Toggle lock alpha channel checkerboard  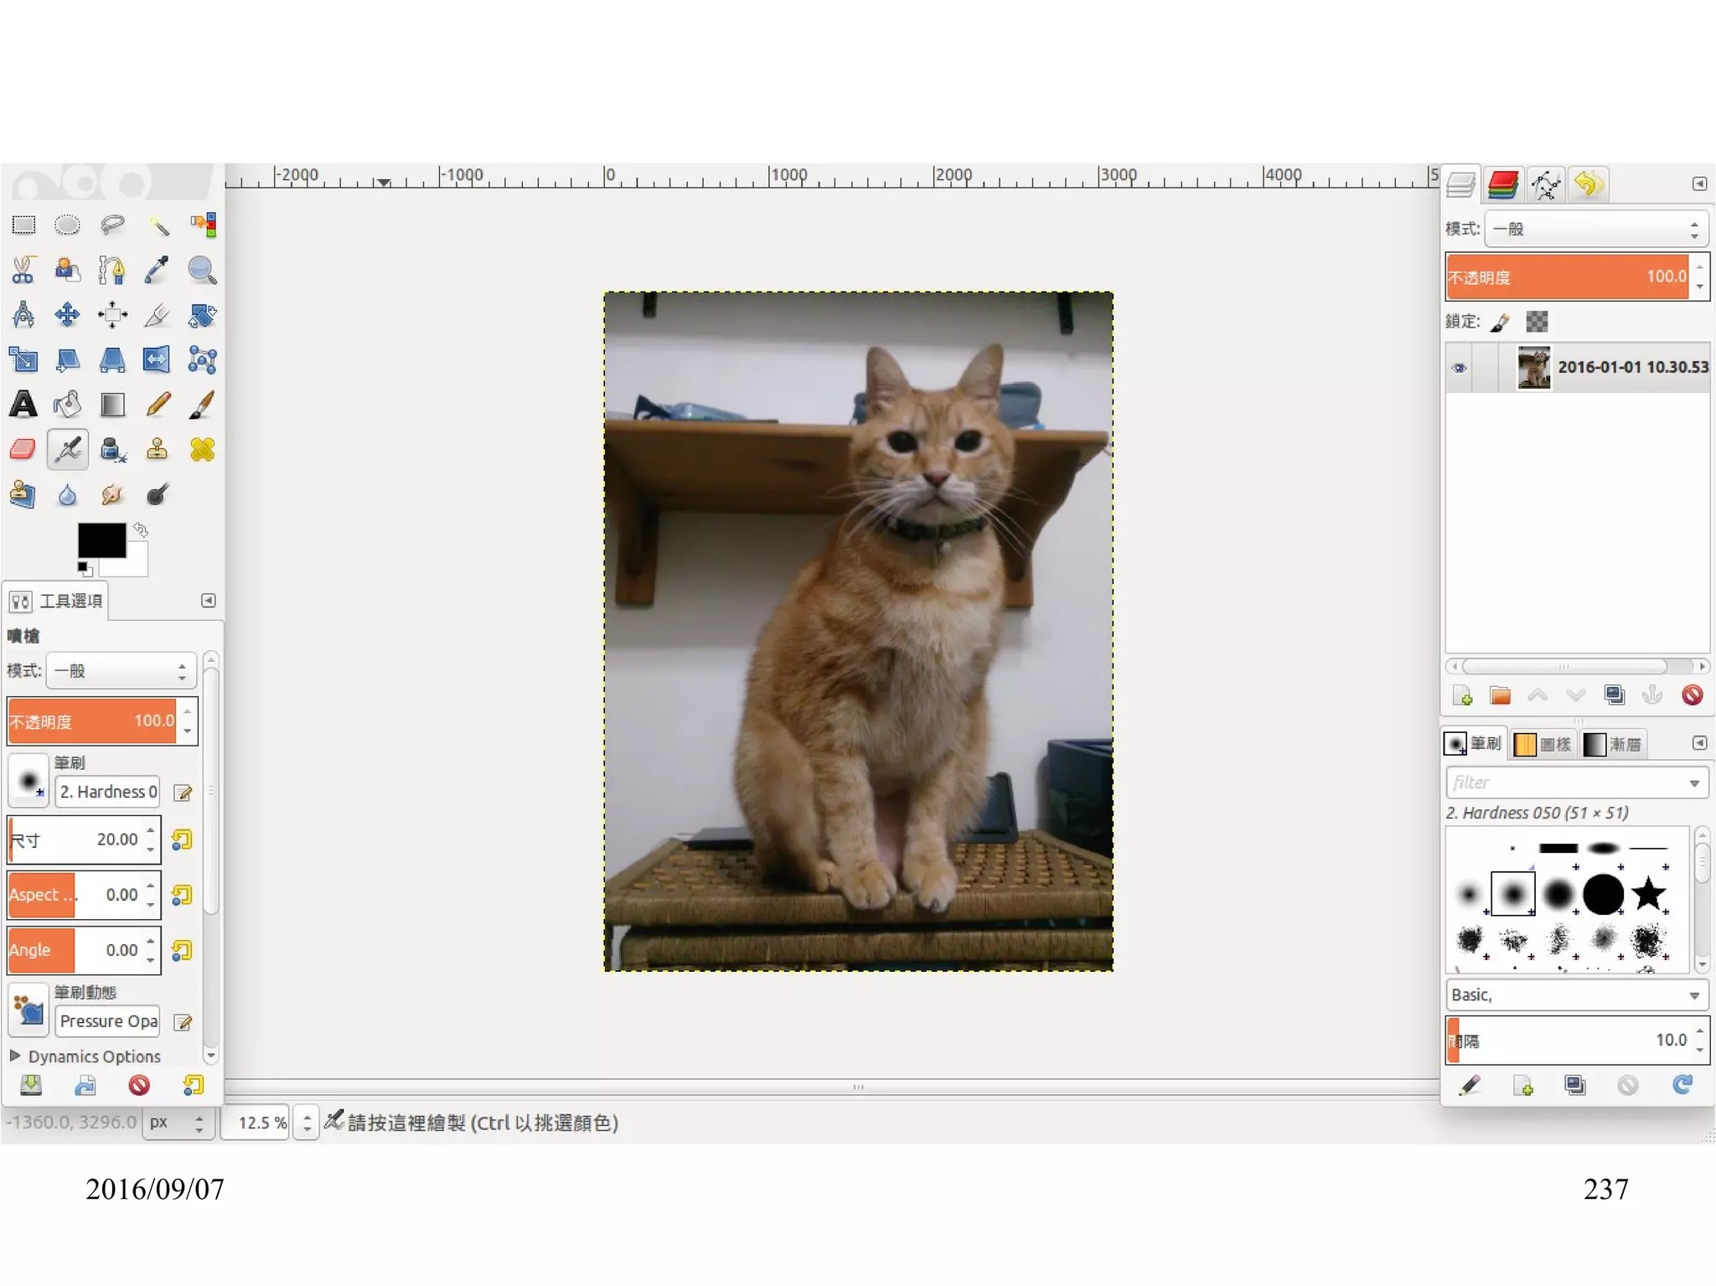1537,322
